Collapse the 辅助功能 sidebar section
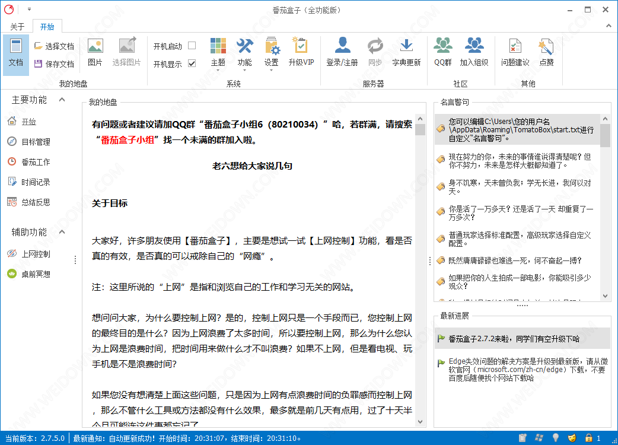This screenshot has height=445, width=618. [x=62, y=232]
